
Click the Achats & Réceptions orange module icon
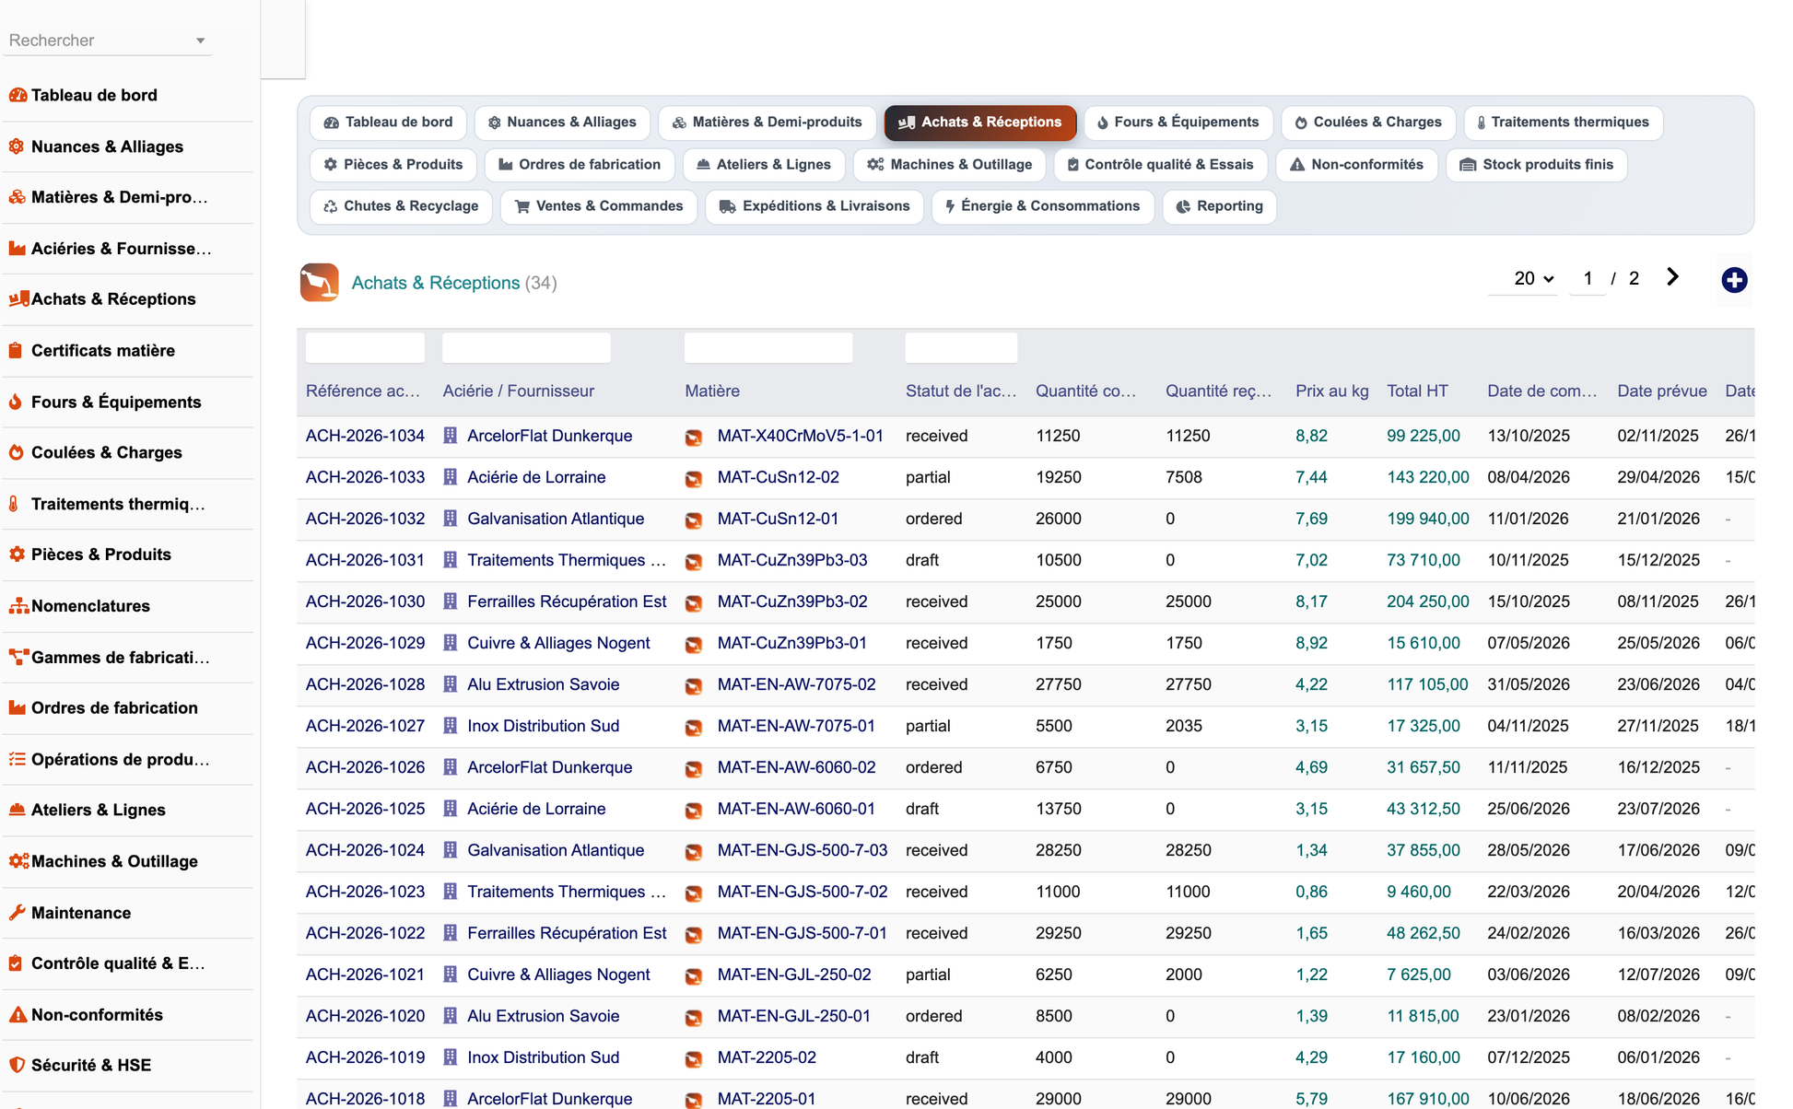tap(319, 283)
